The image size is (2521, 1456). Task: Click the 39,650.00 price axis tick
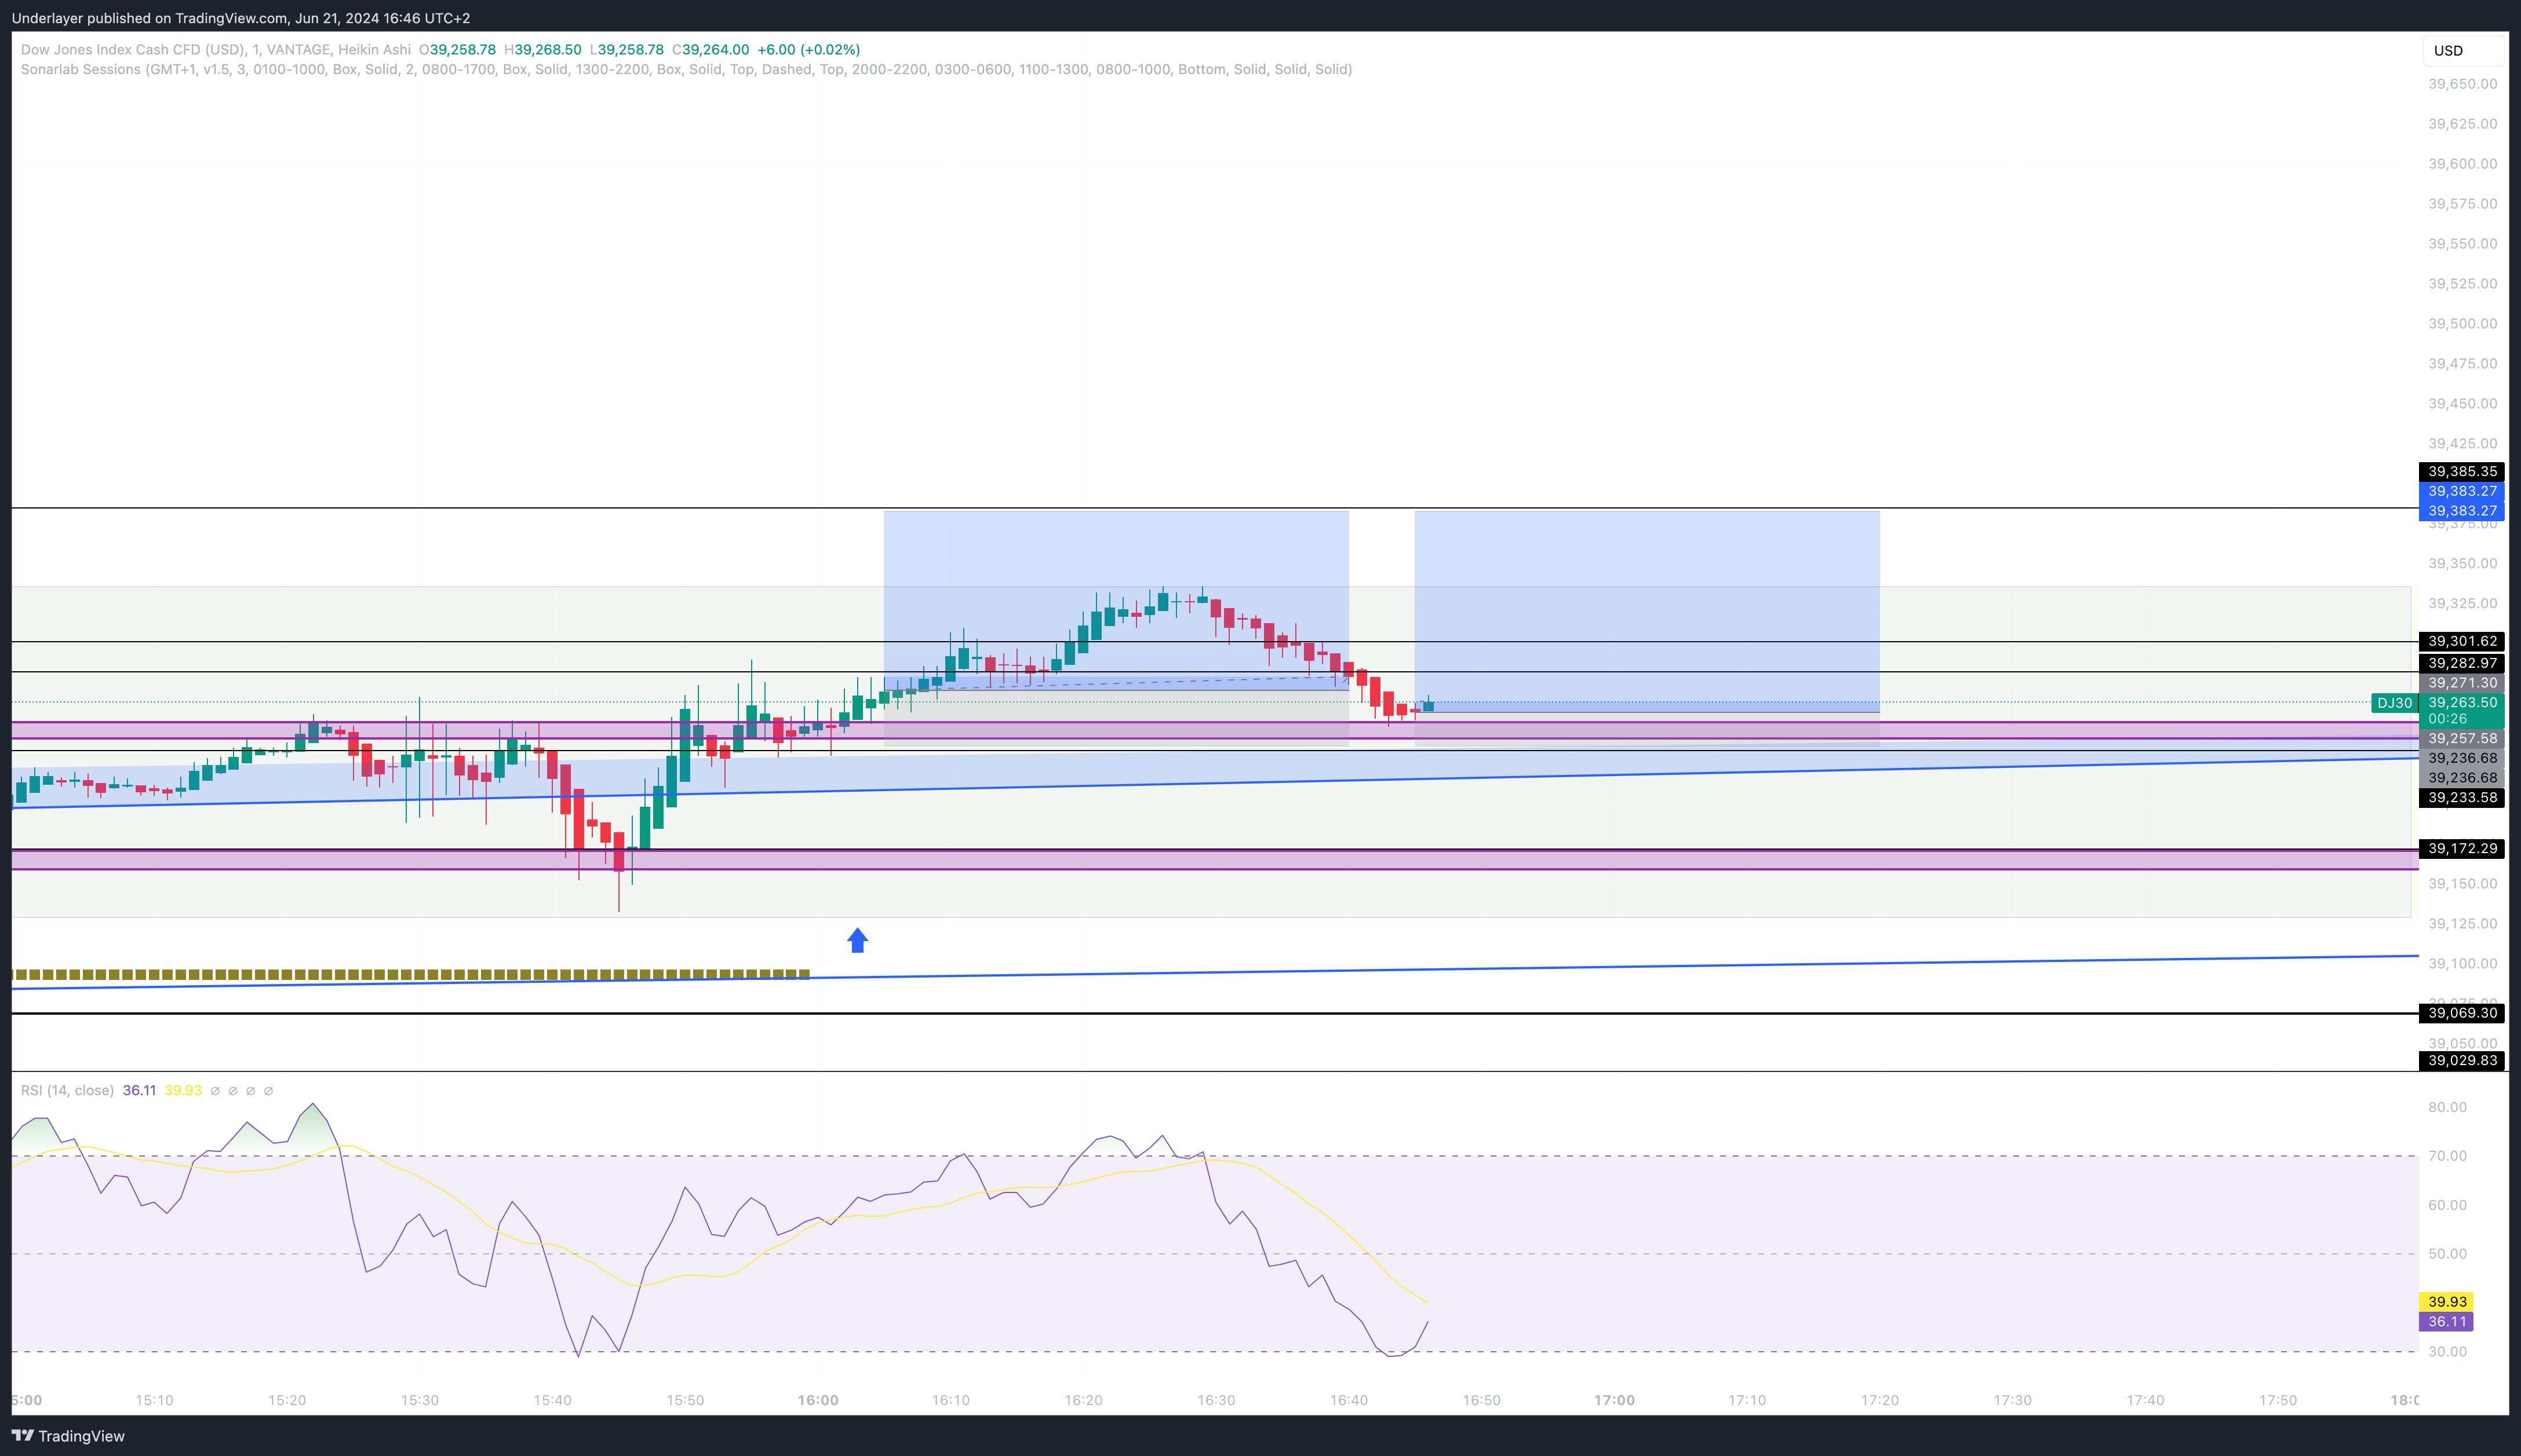pos(2462,84)
